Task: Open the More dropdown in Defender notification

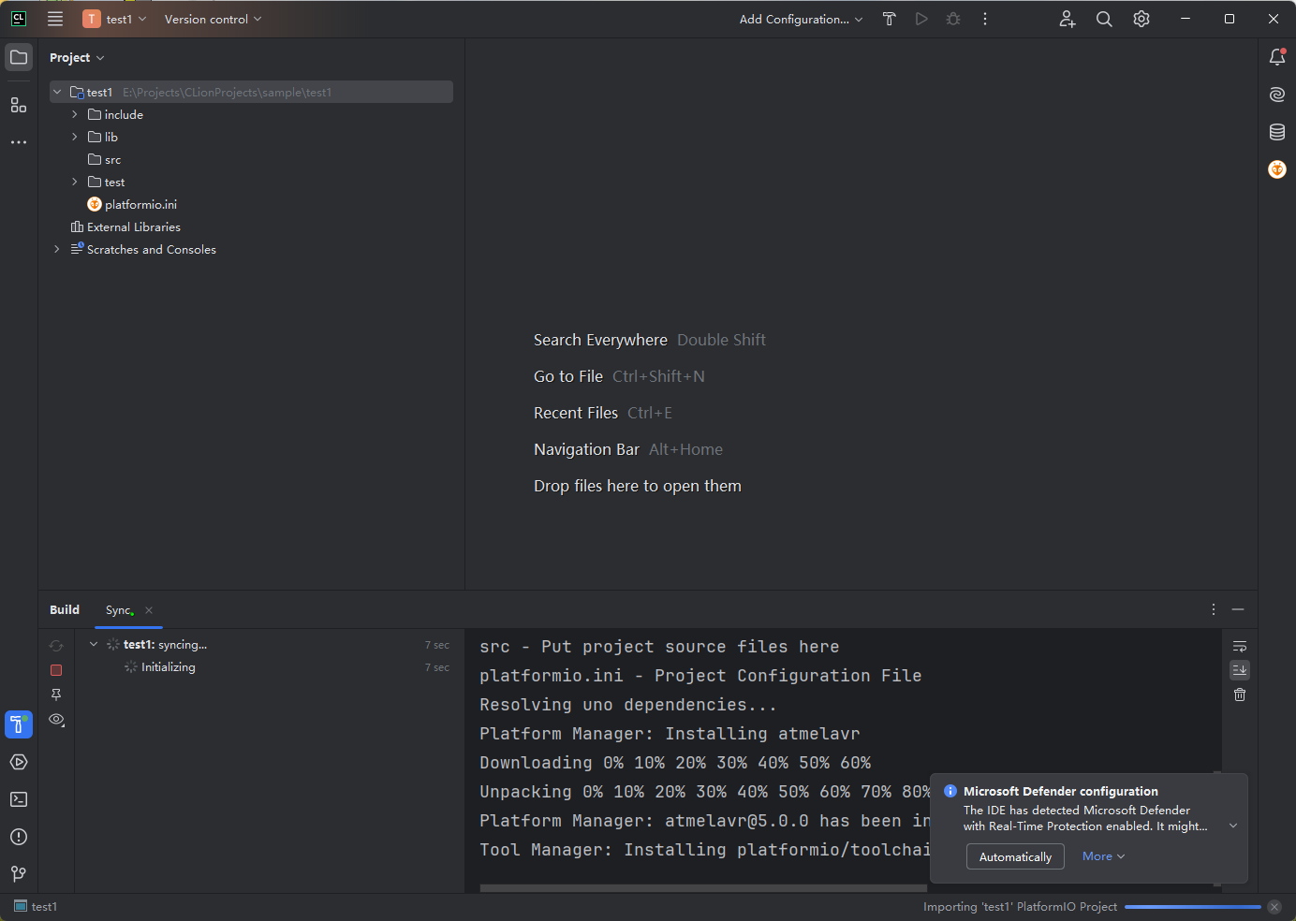Action: 1103,856
